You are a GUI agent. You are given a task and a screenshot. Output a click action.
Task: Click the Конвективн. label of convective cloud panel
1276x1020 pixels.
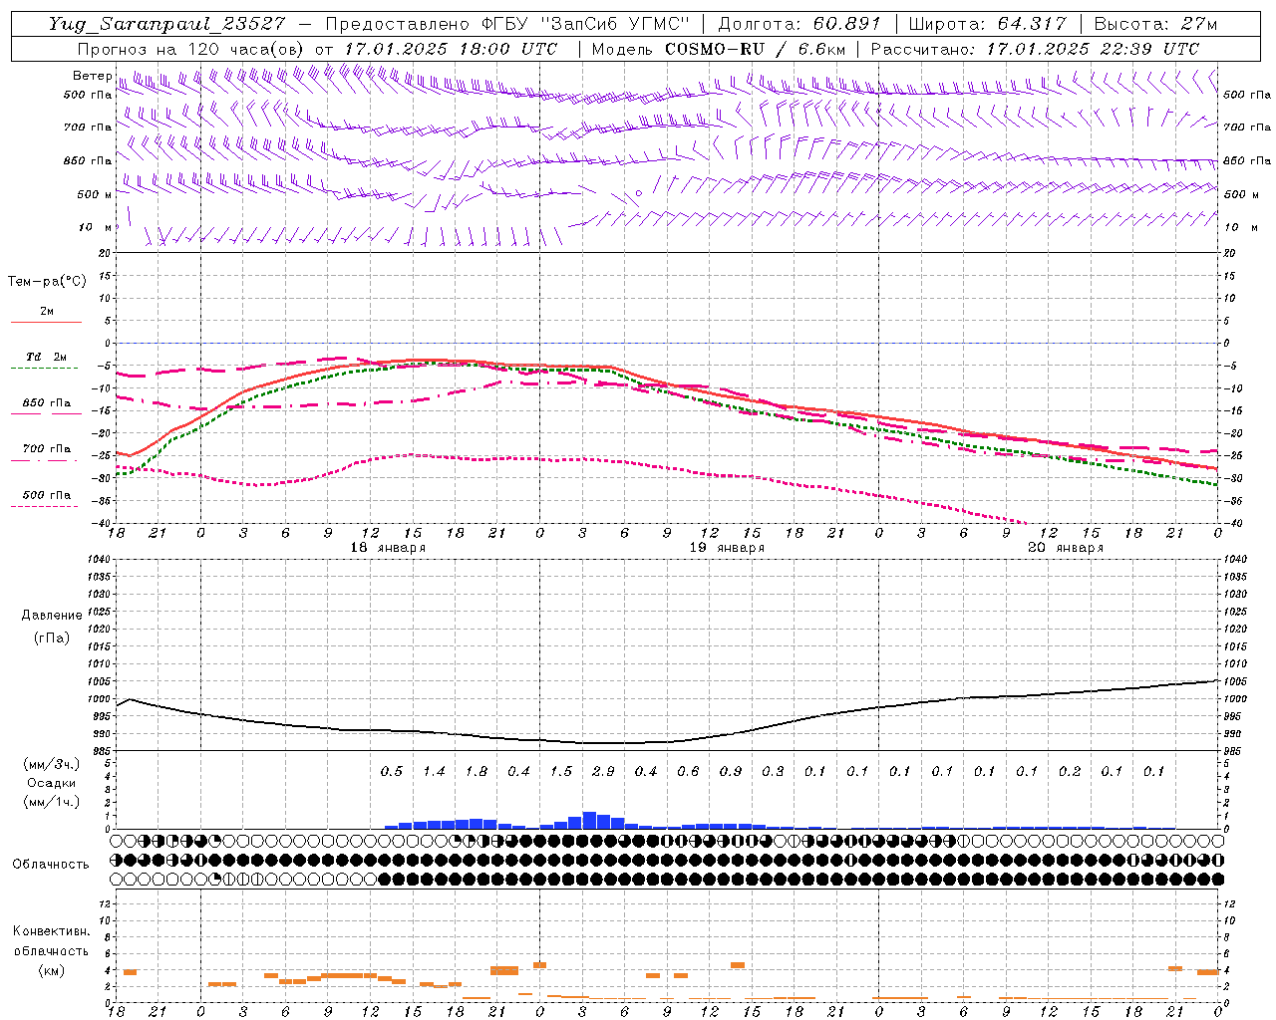pyautogui.click(x=51, y=931)
